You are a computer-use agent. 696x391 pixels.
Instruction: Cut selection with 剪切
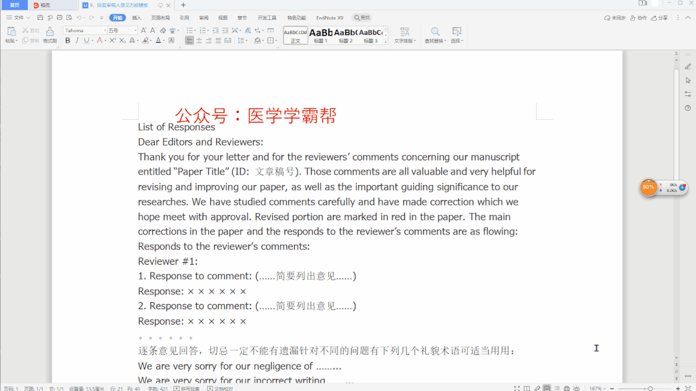point(30,30)
